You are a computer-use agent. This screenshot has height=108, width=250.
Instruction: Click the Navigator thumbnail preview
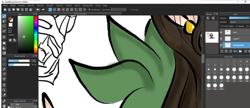(212, 37)
